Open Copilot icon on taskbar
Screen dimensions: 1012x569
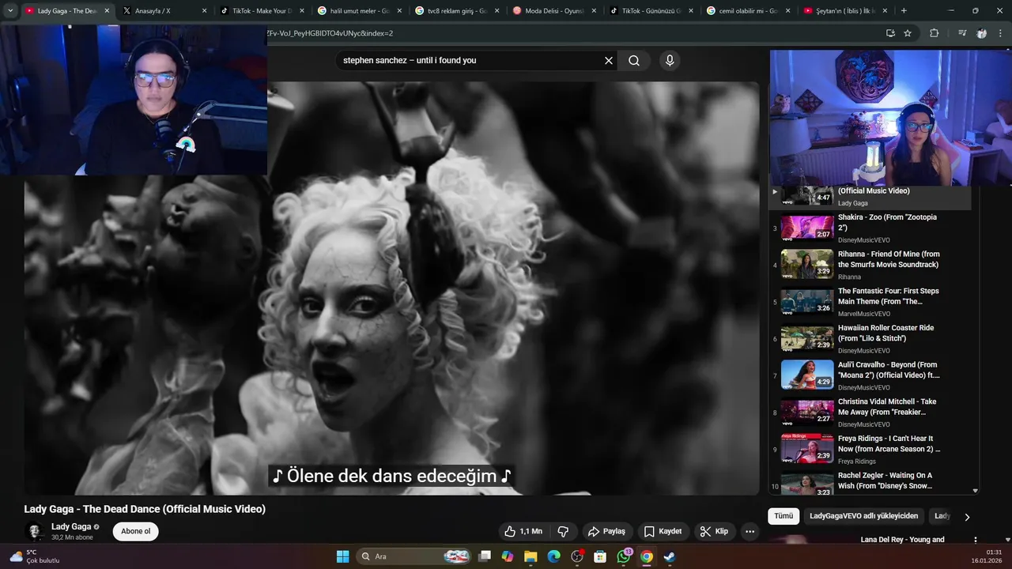pyautogui.click(x=508, y=556)
